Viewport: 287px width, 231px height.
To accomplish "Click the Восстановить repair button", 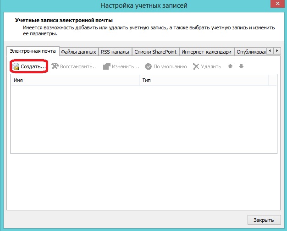I will tap(74, 66).
